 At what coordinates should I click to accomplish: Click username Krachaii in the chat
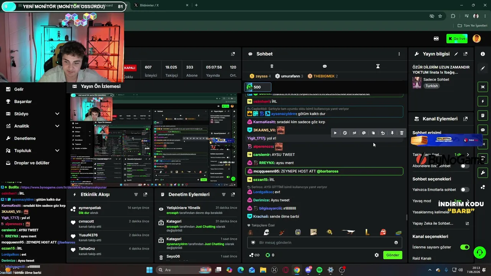click(x=260, y=217)
